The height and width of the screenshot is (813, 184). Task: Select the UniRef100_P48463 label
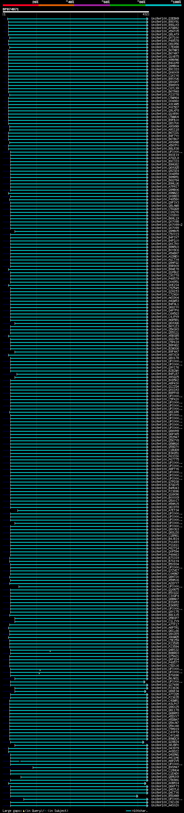coord(165,555)
